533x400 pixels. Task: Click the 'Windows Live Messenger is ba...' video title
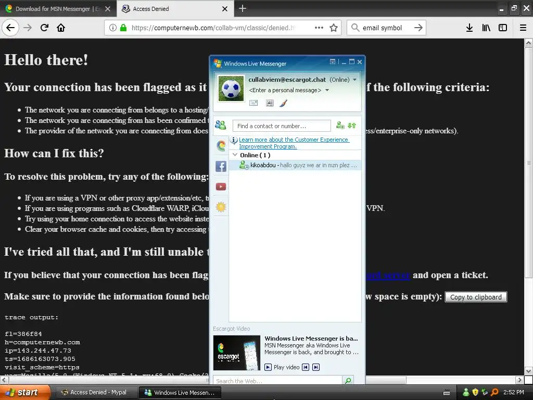click(x=311, y=339)
